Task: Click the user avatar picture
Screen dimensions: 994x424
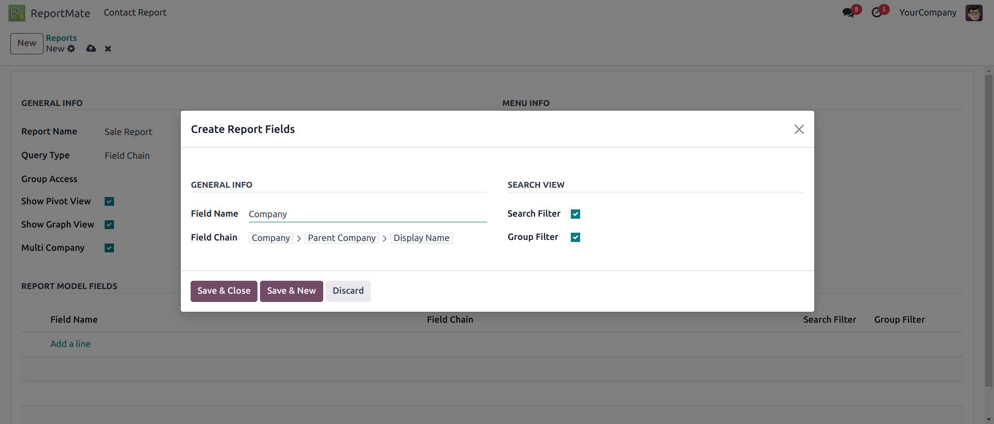Action: click(974, 13)
